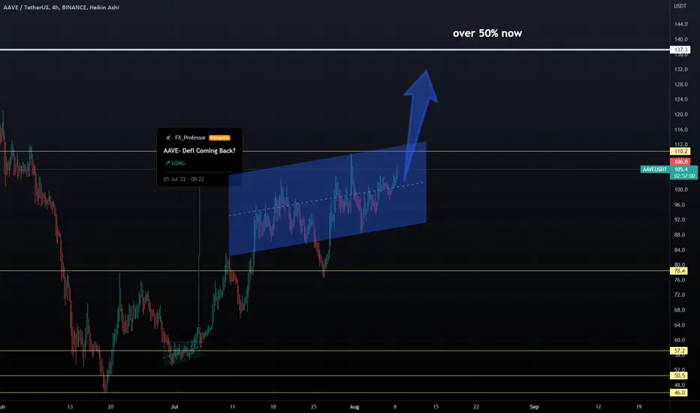Click the 'Sep' label on time axis

[x=534, y=407]
